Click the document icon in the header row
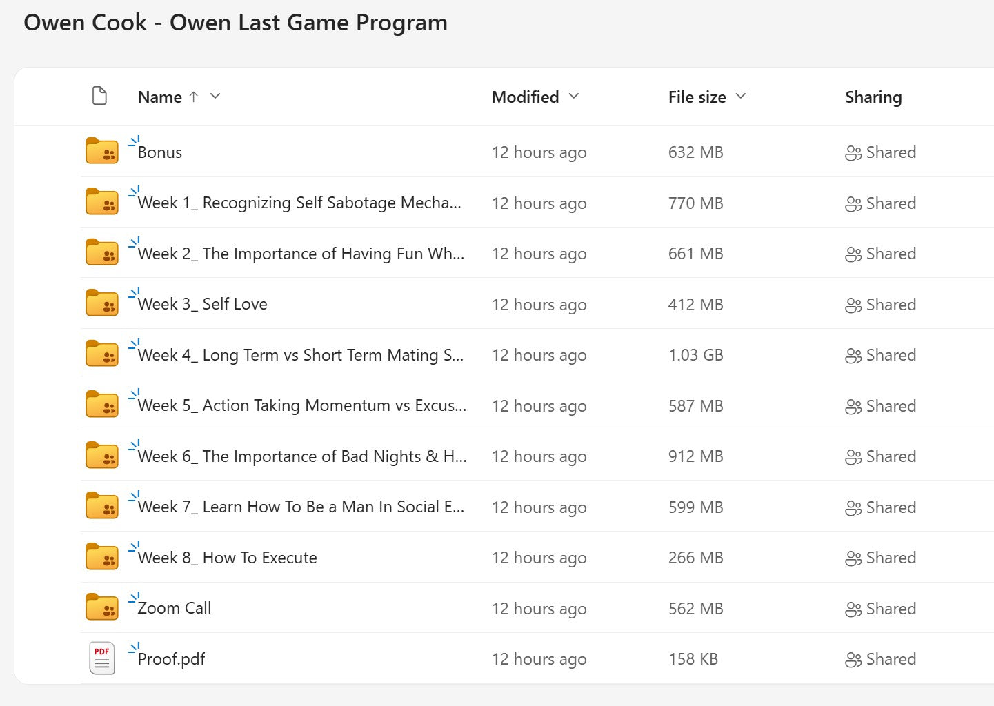Image resolution: width=994 pixels, height=706 pixels. point(100,96)
